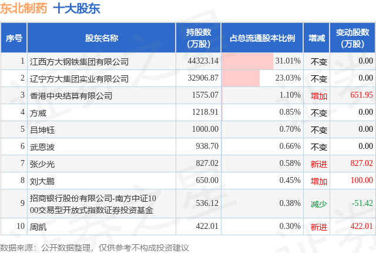
Task: Click the 占总流通股本比例 column header
Action: pyautogui.click(x=262, y=38)
